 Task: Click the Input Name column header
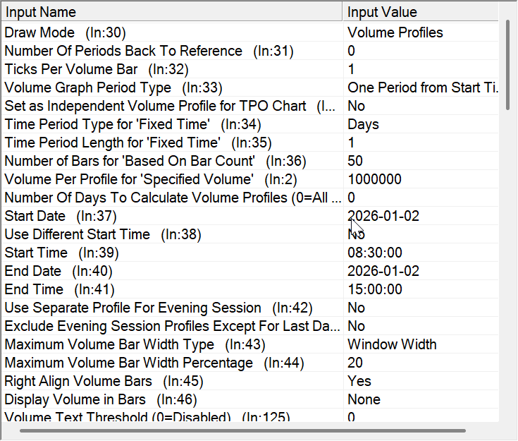pyautogui.click(x=173, y=12)
